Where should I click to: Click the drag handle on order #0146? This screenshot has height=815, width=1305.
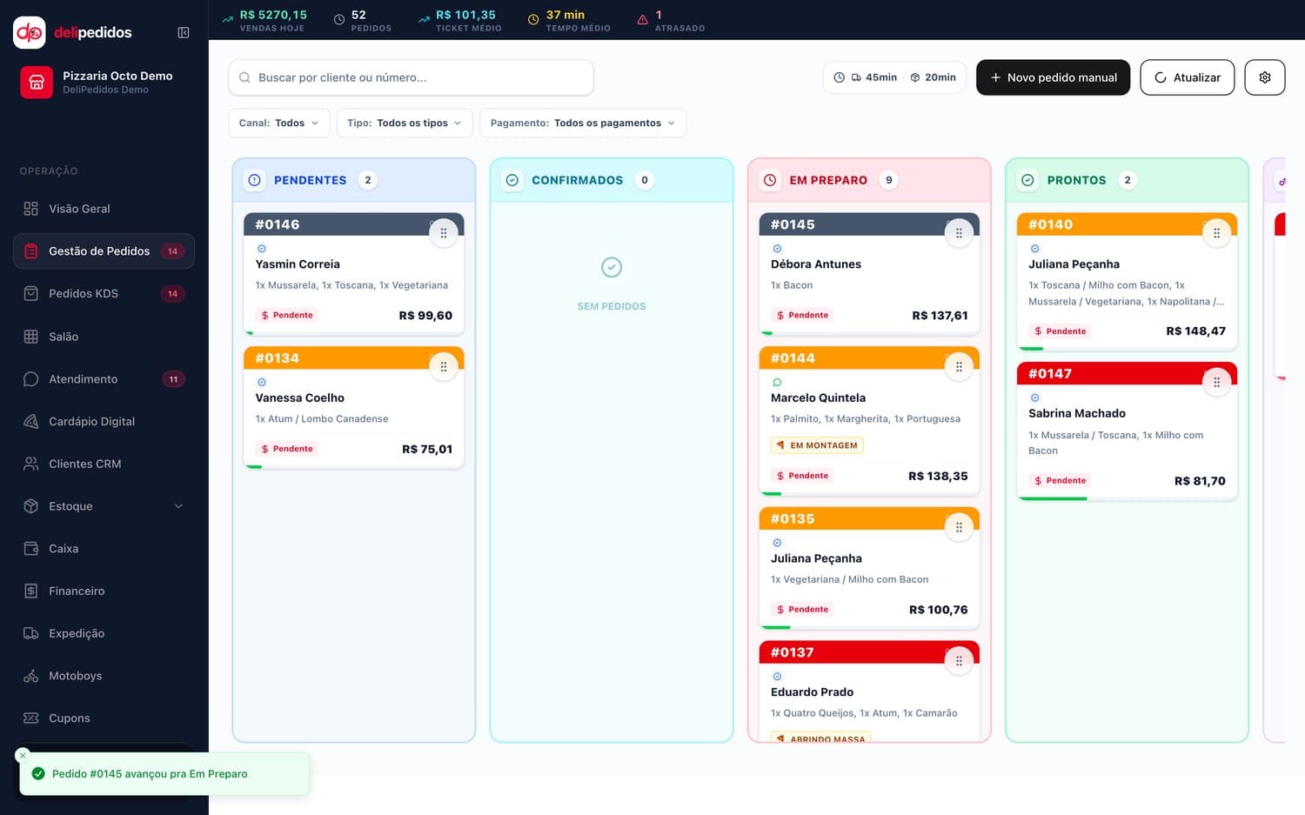[x=444, y=233]
